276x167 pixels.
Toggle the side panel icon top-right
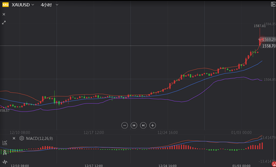[x=273, y=4]
